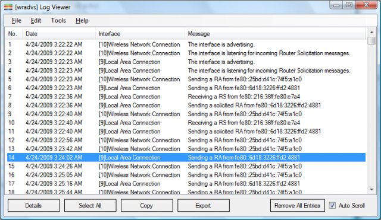
Task: Click date '4/24/2009 3:22:23 AM' in row 3
Action: pos(54,62)
